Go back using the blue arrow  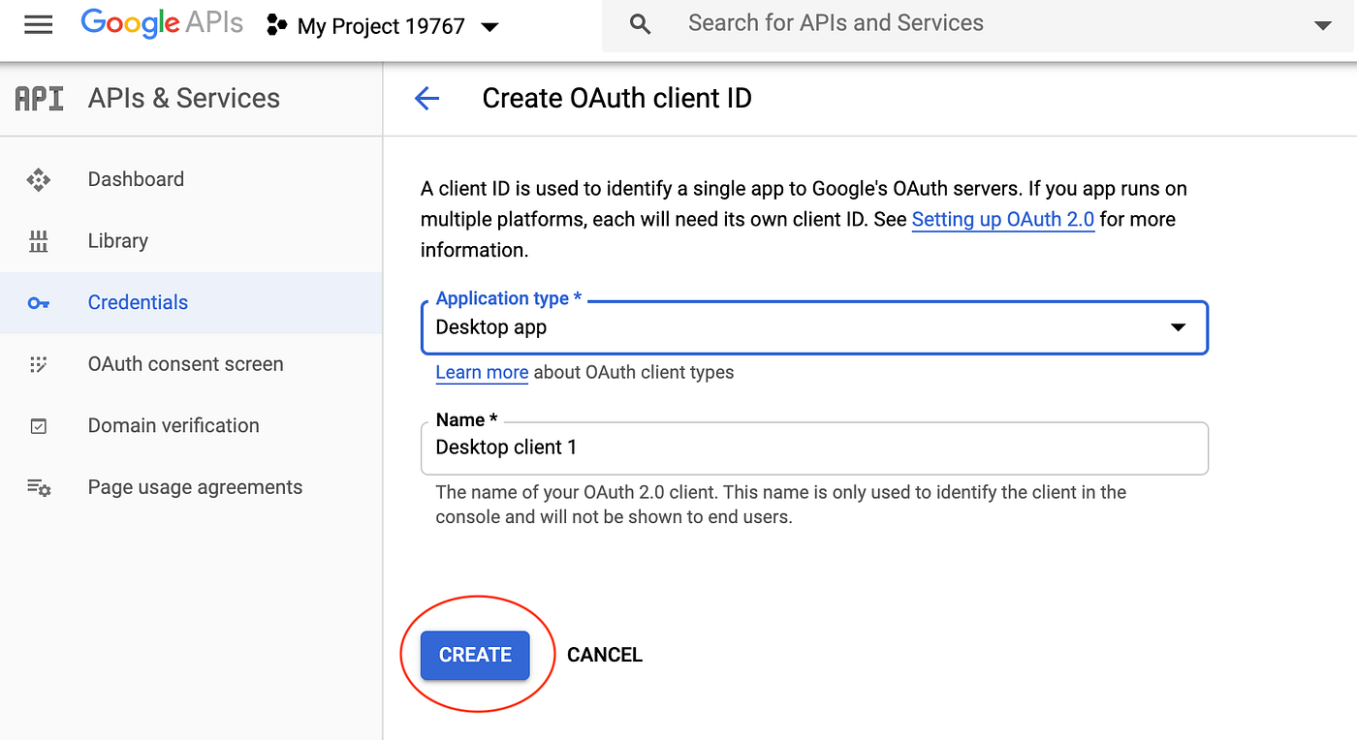(x=426, y=98)
